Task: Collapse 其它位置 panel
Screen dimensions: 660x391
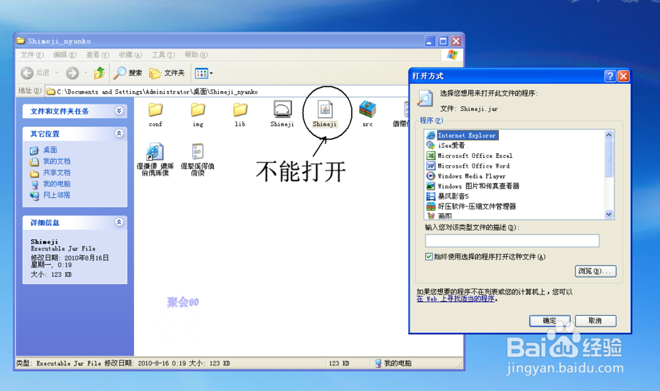Action: 119,133
